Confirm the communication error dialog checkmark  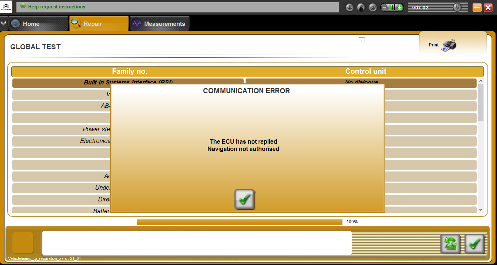click(244, 200)
